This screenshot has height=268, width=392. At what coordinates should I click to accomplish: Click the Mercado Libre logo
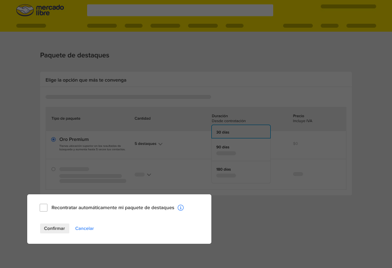(40, 10)
